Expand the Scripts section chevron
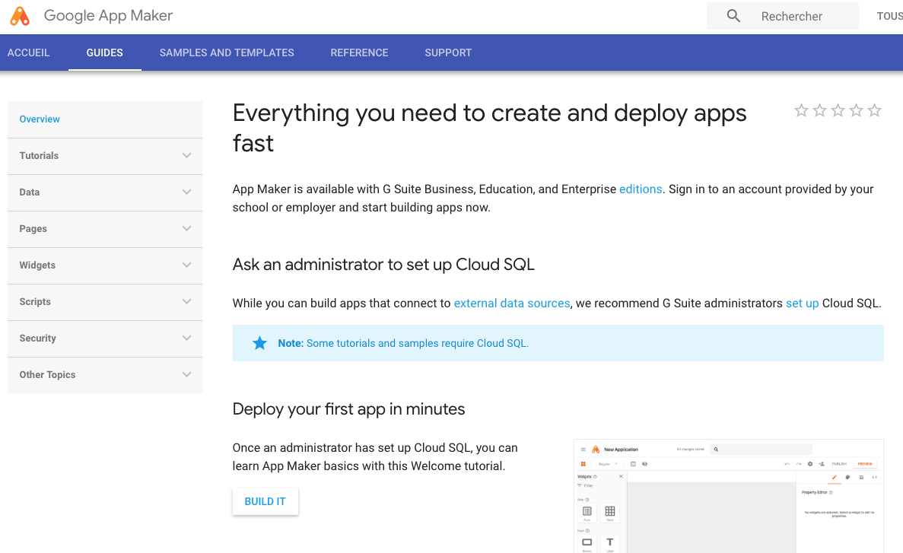The image size is (903, 553). coord(186,301)
